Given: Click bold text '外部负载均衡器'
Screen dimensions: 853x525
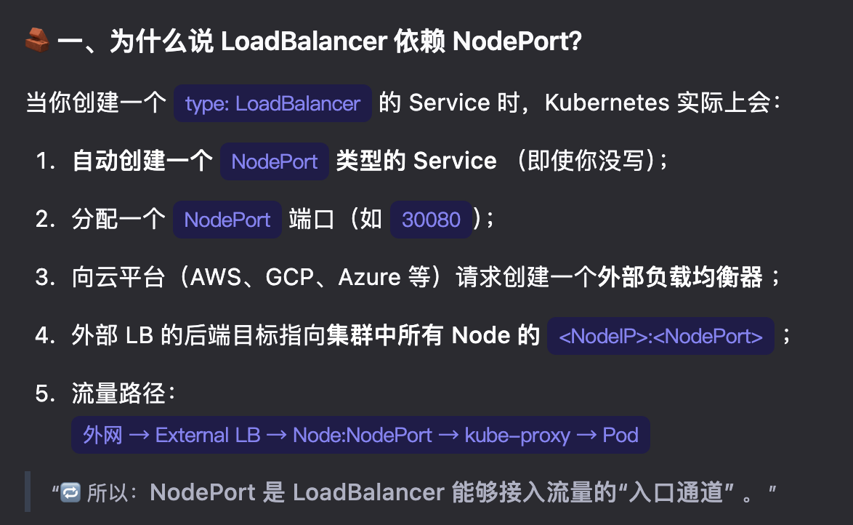Looking at the screenshot, I should [680, 277].
